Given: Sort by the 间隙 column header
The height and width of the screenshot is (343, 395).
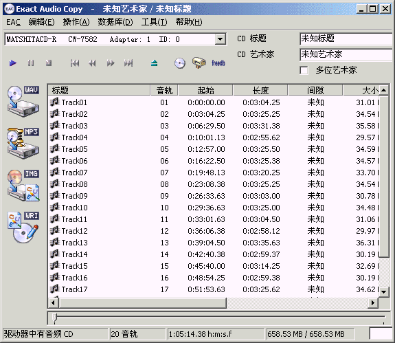Looking at the screenshot, I should pos(315,90).
